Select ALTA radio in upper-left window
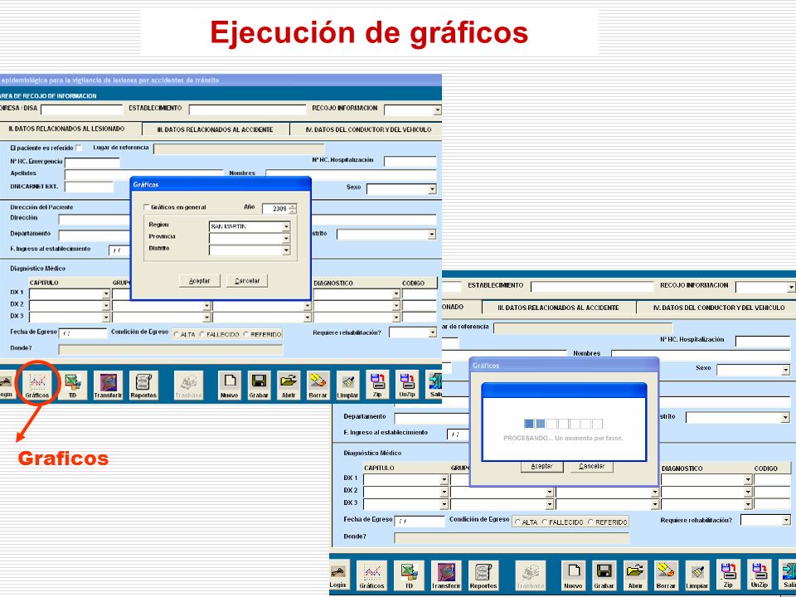The width and height of the screenshot is (796, 597). pyautogui.click(x=177, y=334)
